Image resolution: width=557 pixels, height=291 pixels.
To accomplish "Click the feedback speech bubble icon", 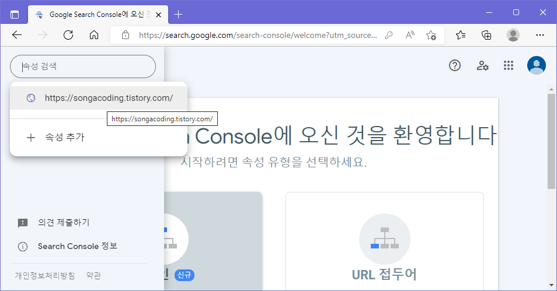I will pyautogui.click(x=23, y=223).
